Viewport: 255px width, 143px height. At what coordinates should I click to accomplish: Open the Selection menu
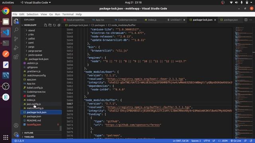pyautogui.click(x=32, y=14)
